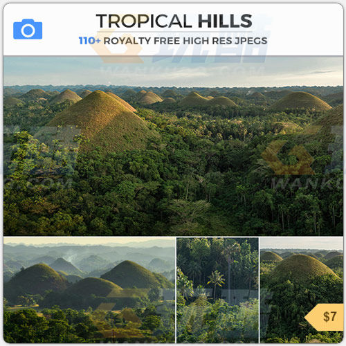The image size is (346, 346).
Task: Click the bright palm tree in jungle thumbnail
Action: coord(216,282)
